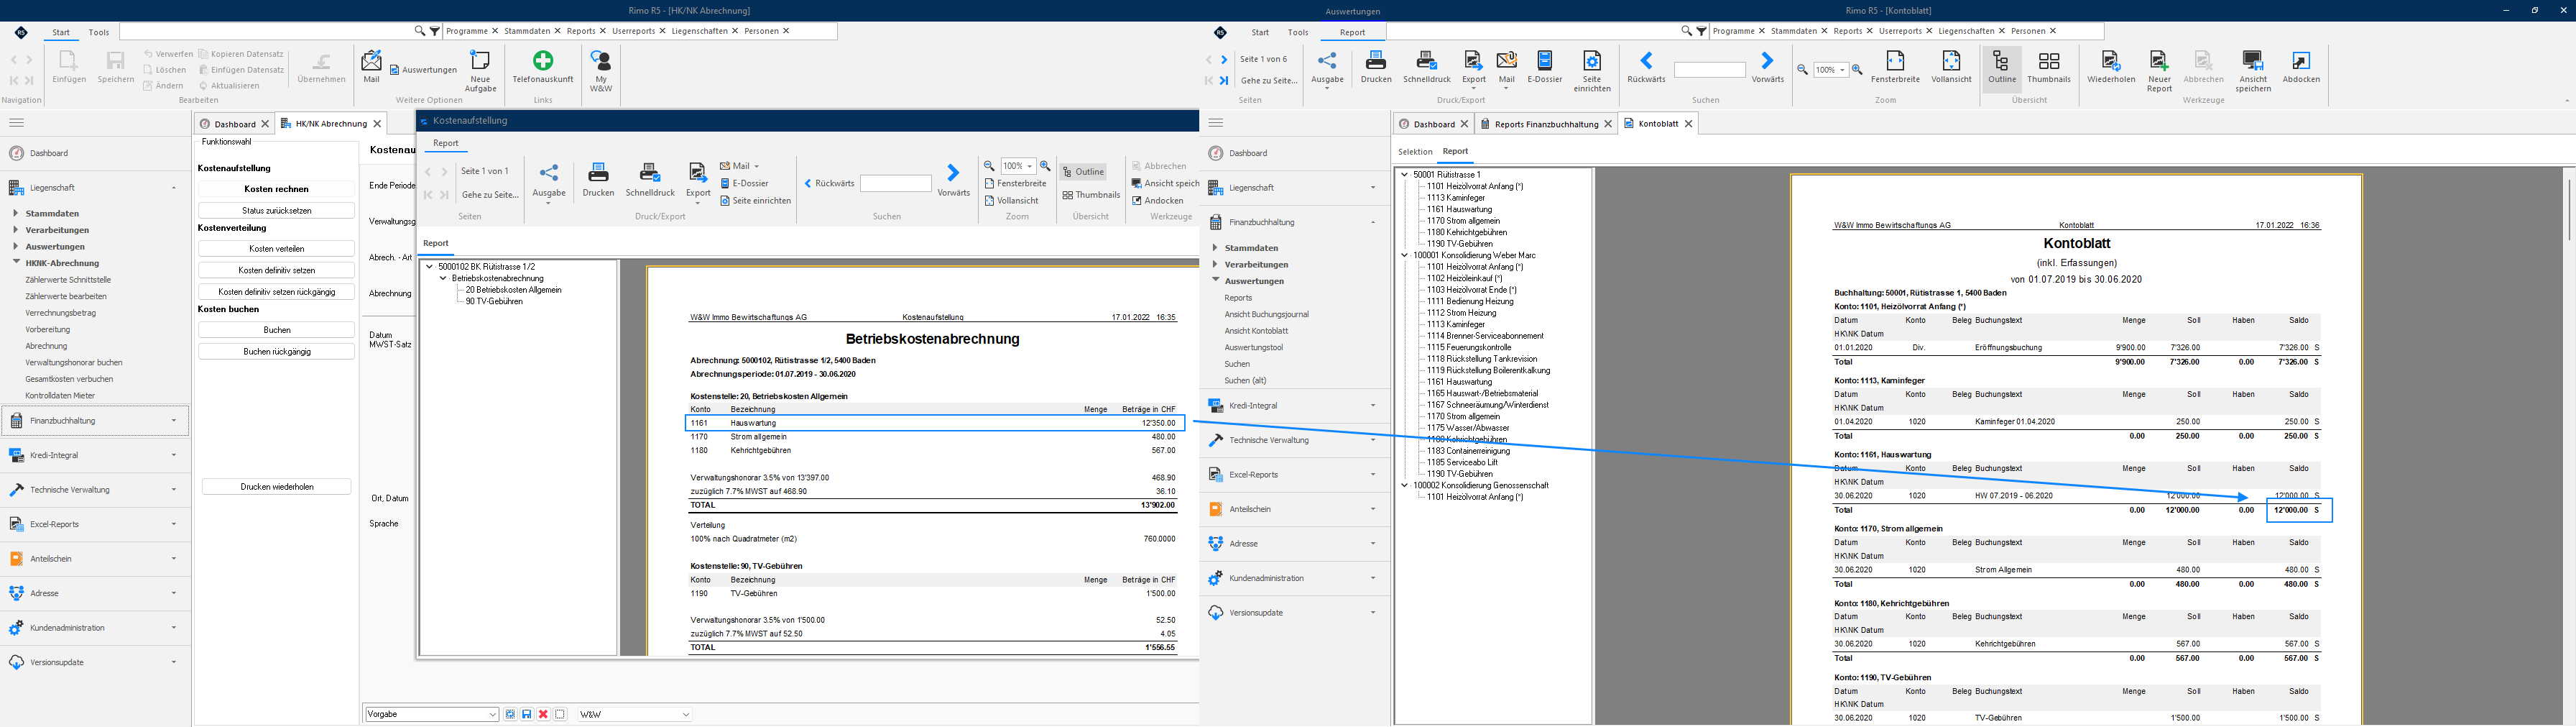The height and width of the screenshot is (727, 2576).
Task: Switch to Dashboard tab beside HK/NK Abrechnung
Action: coord(235,124)
